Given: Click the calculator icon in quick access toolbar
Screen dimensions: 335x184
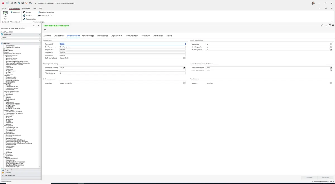Looking at the screenshot, I should coord(11,3).
